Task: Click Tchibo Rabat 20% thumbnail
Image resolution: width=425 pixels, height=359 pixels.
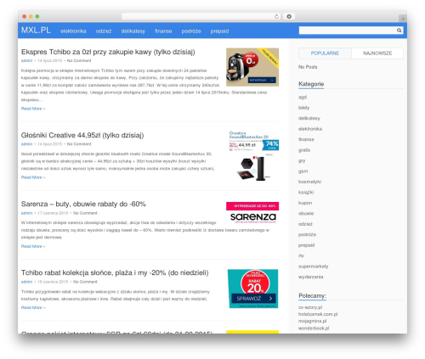Action: [x=252, y=289]
